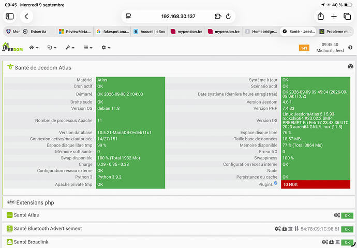Click the Santé Broadlink plugin icon

coord(9,242)
